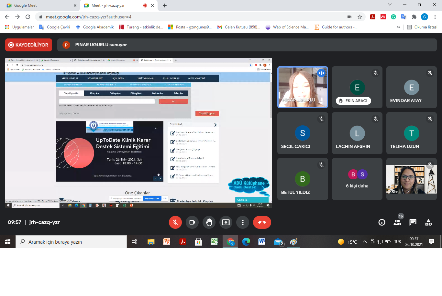The height and width of the screenshot is (296, 442).
Task: Toggle the raise hand button
Action: click(x=209, y=222)
